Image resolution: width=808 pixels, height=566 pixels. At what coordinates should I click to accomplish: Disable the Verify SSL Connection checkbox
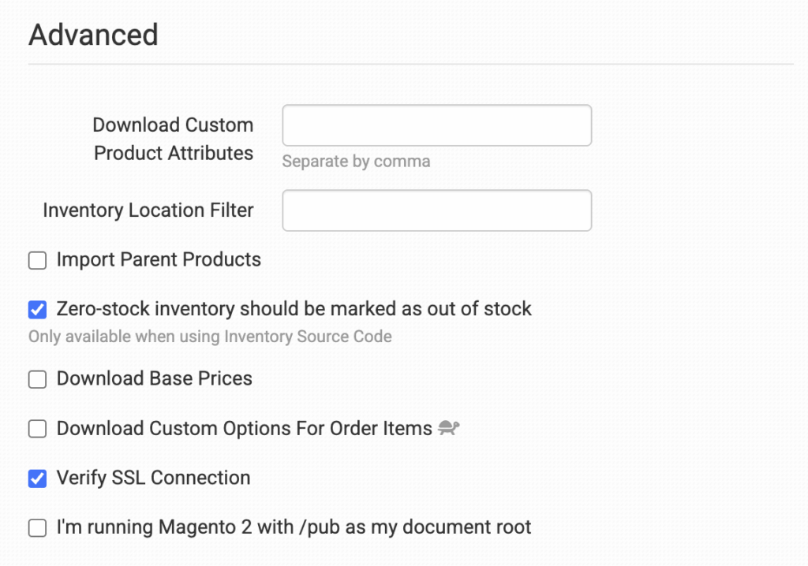coord(37,478)
